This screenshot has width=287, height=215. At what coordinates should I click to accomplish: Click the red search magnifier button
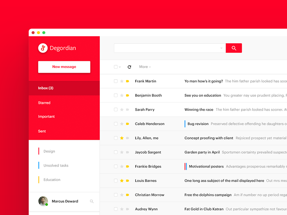coord(234,48)
